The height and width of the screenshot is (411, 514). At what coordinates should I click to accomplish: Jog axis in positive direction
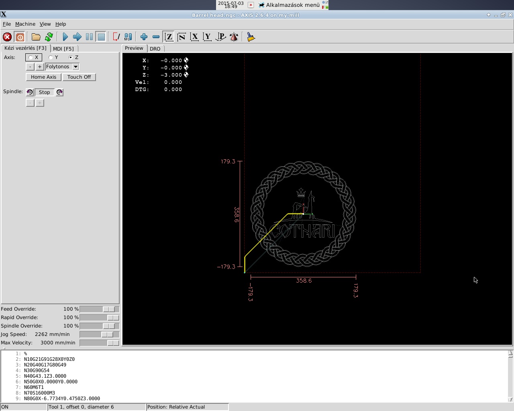(x=40, y=67)
